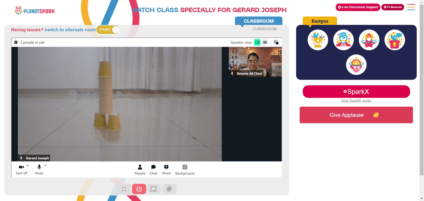This screenshot has width=424, height=201.
Task: Click Gerard Joseph main video feed
Action: (120, 104)
